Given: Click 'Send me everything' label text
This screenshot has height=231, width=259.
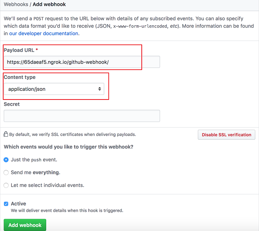Looking at the screenshot, I should [36, 172].
